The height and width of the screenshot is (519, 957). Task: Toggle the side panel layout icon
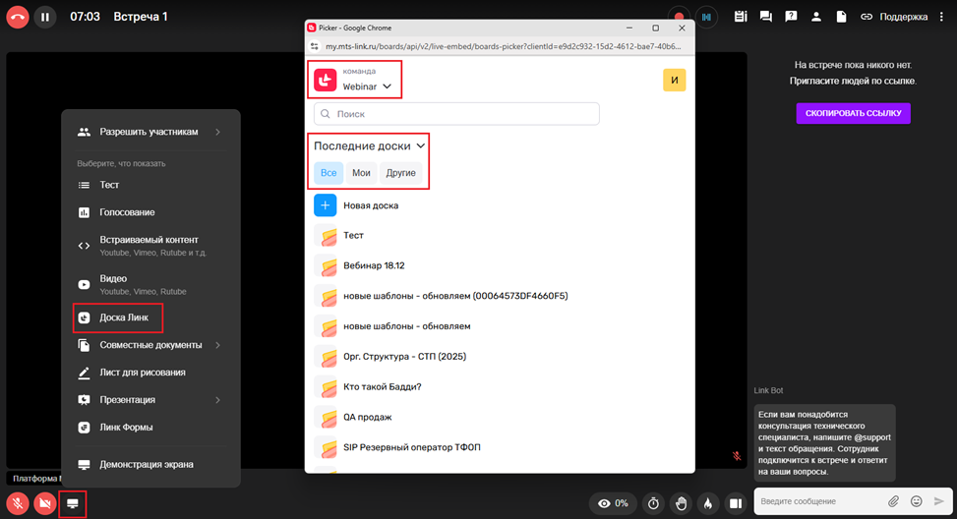736,503
